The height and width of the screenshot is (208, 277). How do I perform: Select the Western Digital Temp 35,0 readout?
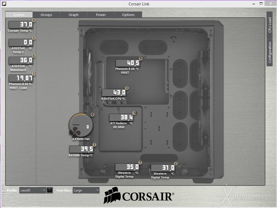(x=127, y=167)
